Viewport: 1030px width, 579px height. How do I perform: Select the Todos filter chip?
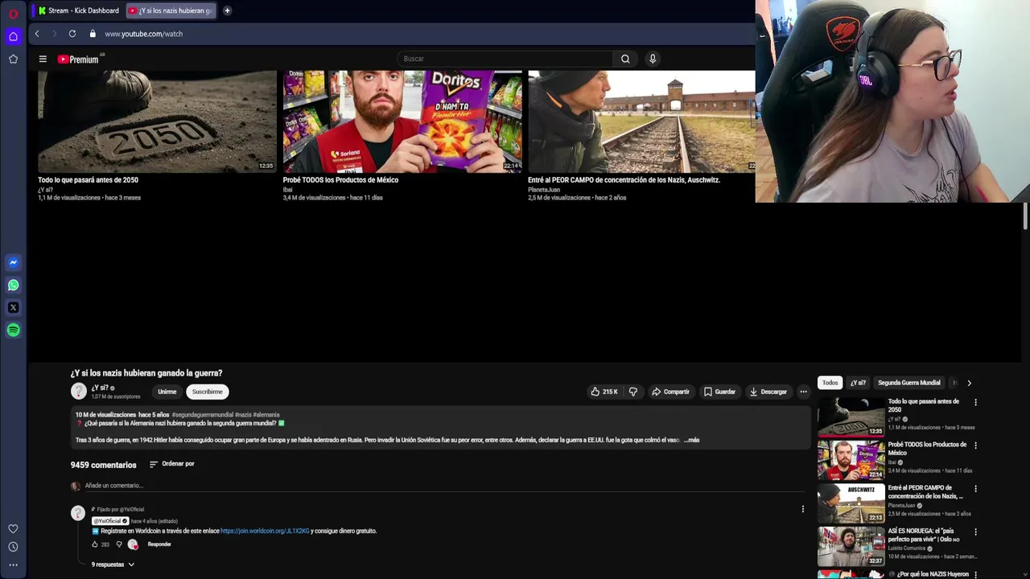(830, 383)
